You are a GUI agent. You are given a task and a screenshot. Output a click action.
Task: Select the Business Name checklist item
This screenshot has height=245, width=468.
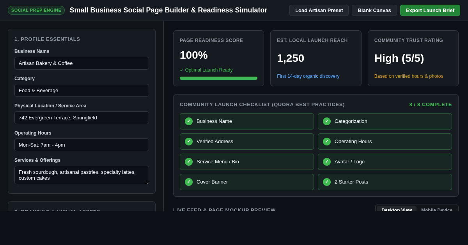point(247,121)
